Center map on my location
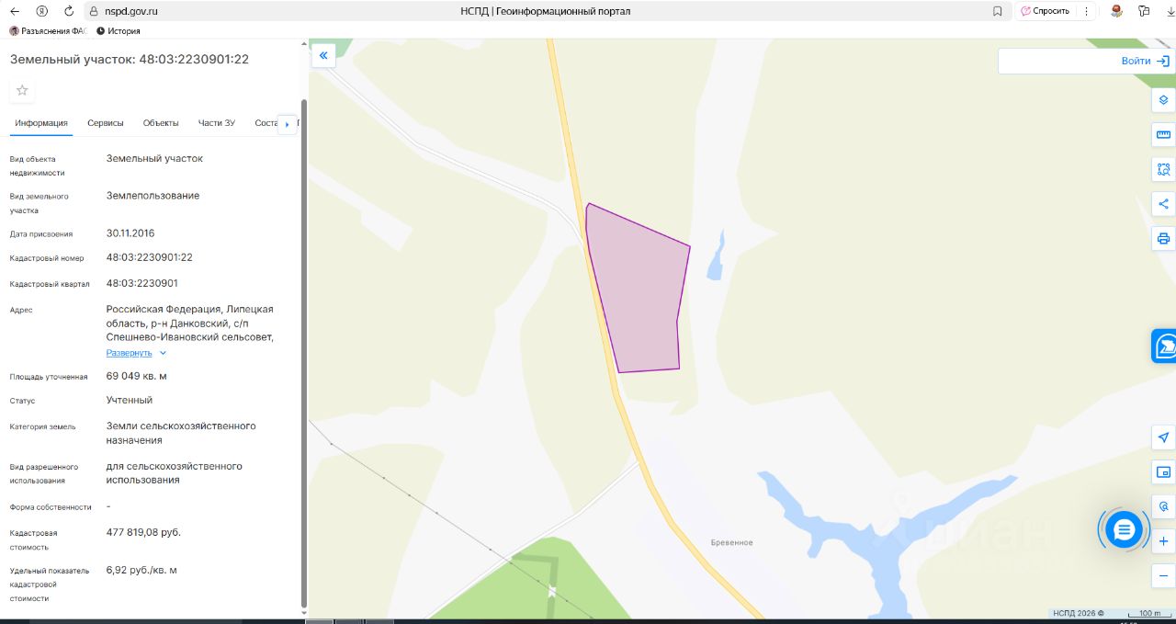 1163,437
